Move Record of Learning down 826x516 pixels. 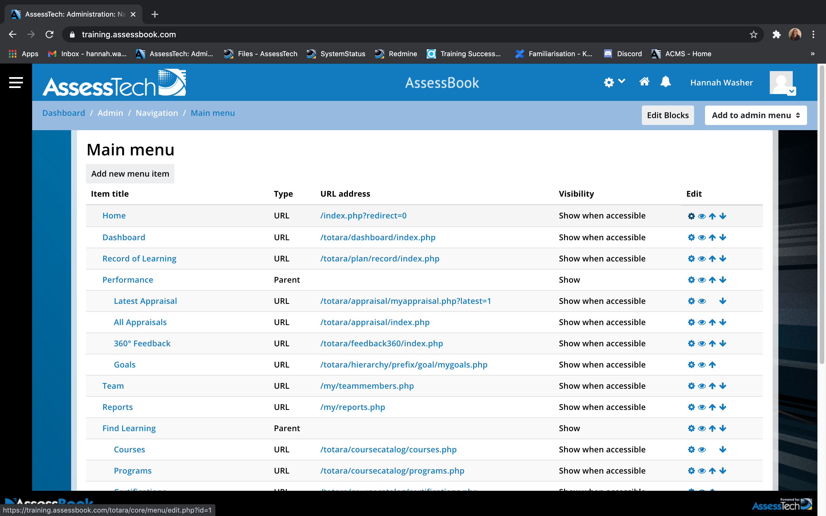pyautogui.click(x=722, y=259)
